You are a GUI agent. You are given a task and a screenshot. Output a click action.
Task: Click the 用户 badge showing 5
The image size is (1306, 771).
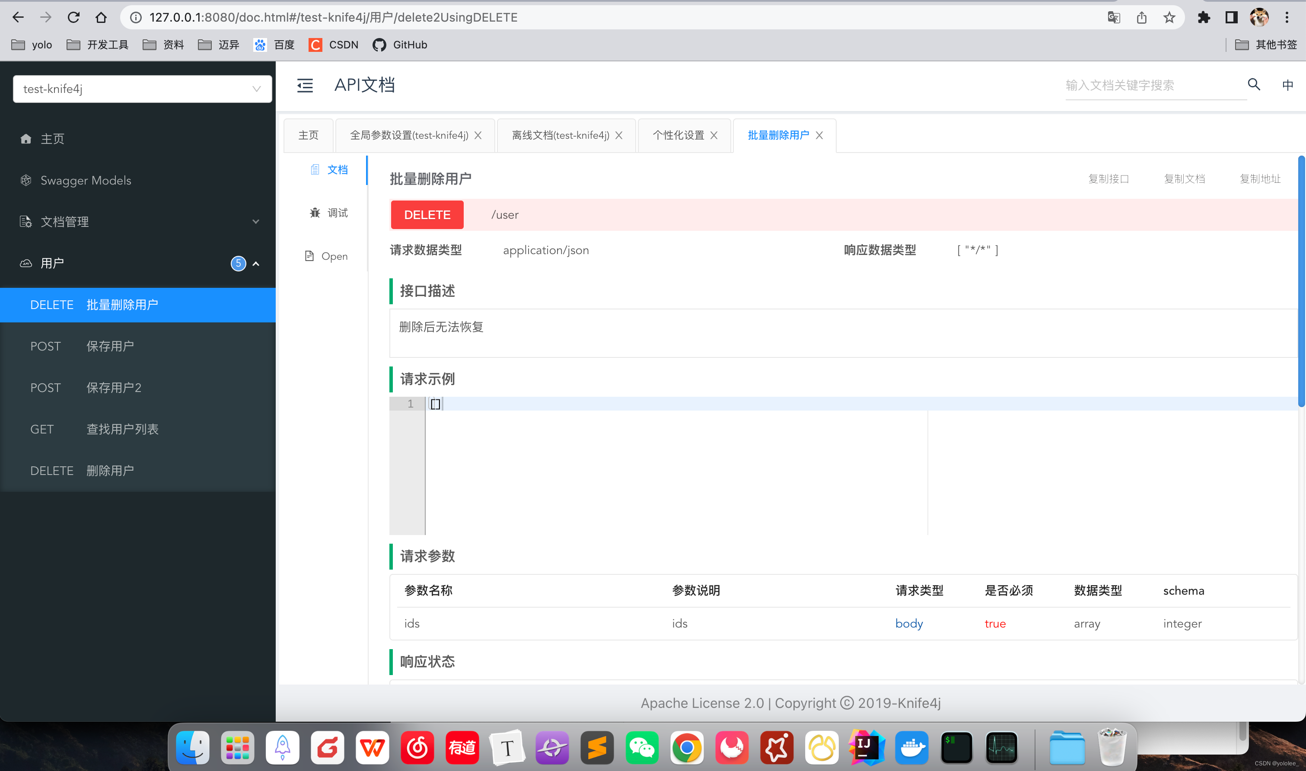[238, 263]
